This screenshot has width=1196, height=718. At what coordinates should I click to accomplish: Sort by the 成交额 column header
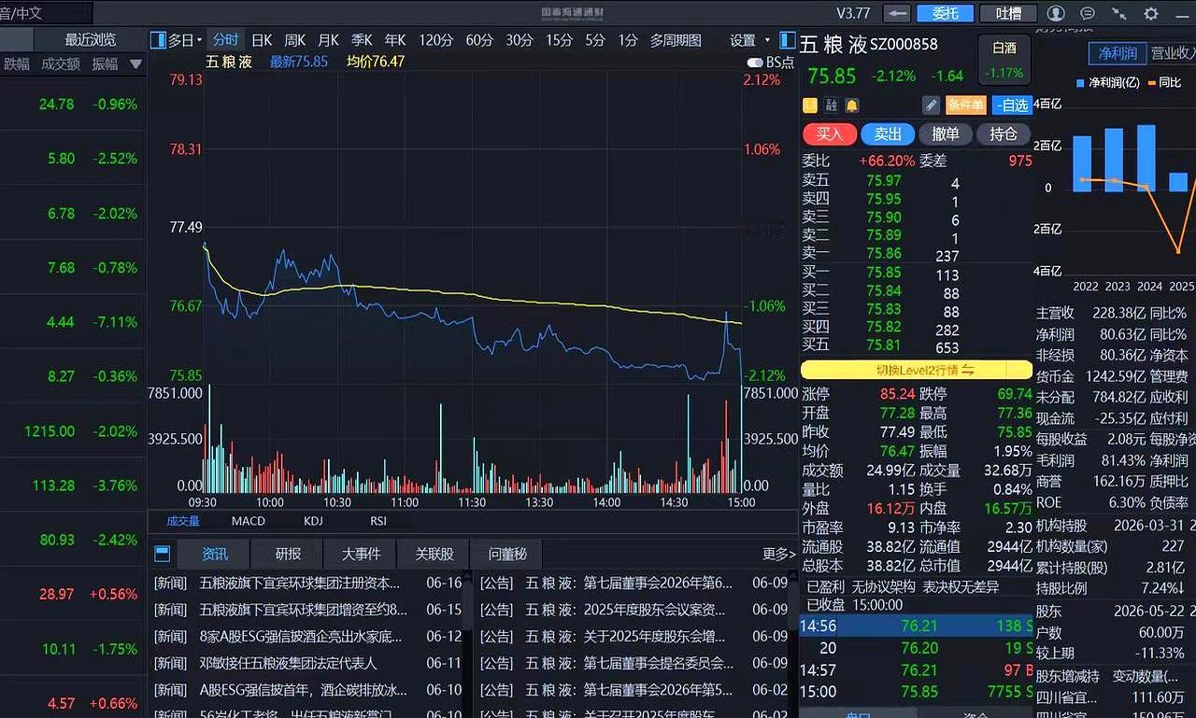pyautogui.click(x=61, y=64)
